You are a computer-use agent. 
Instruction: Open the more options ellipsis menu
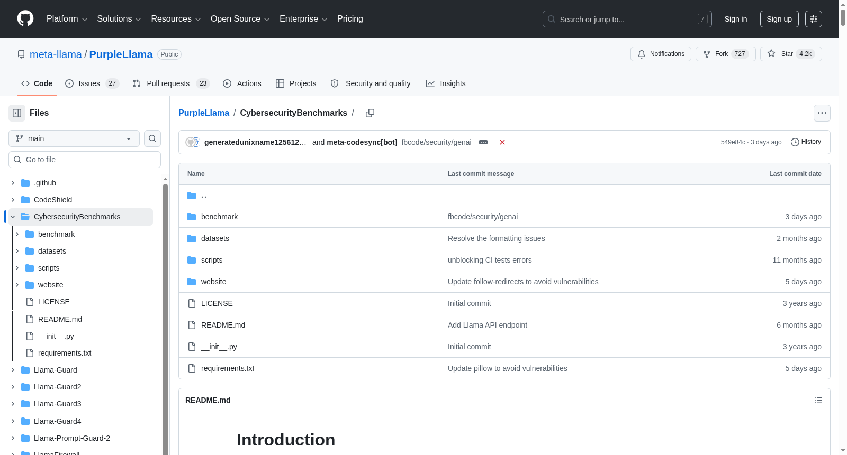click(822, 113)
